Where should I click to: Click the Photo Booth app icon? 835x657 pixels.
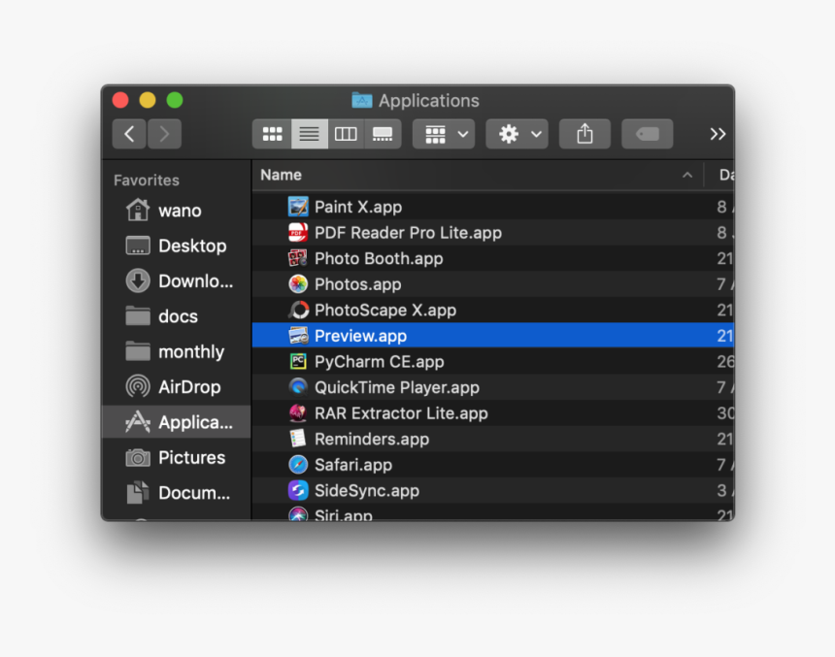pos(298,258)
